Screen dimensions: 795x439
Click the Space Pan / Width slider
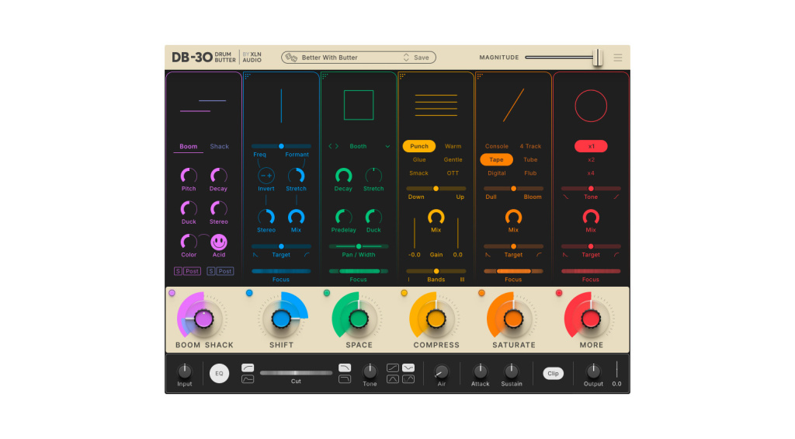tap(359, 246)
